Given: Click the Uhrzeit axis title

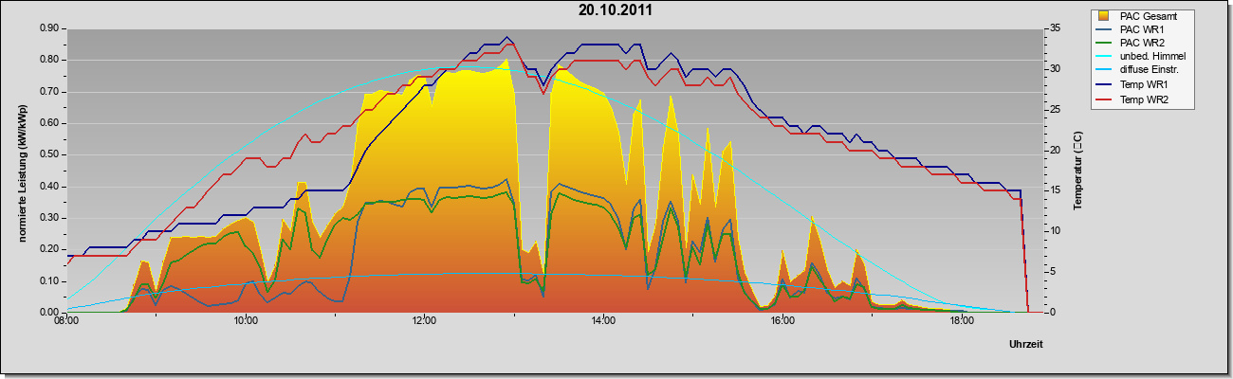Looking at the screenshot, I should 1026,346.
